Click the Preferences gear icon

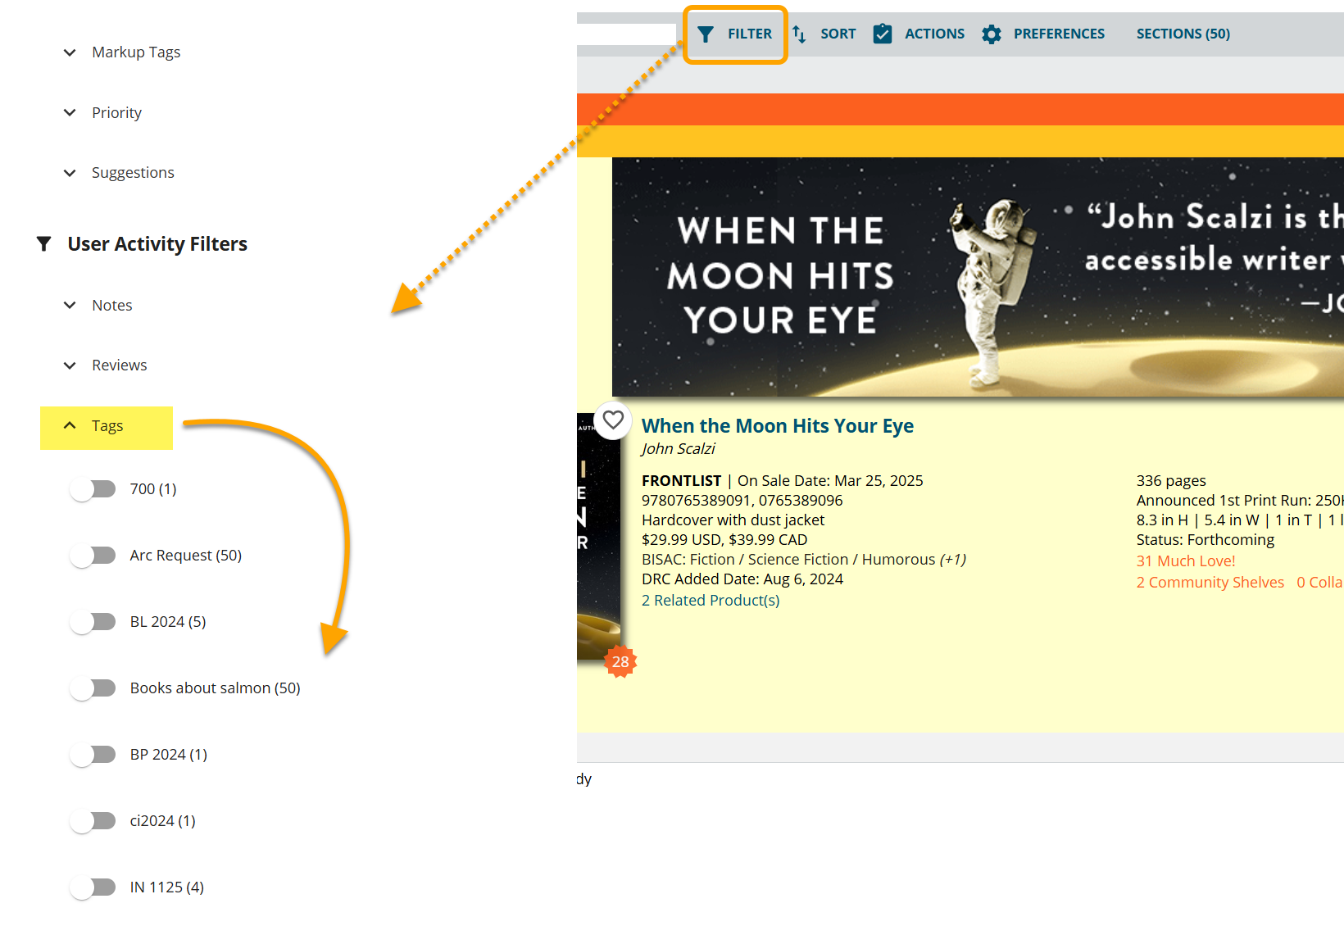click(x=992, y=34)
